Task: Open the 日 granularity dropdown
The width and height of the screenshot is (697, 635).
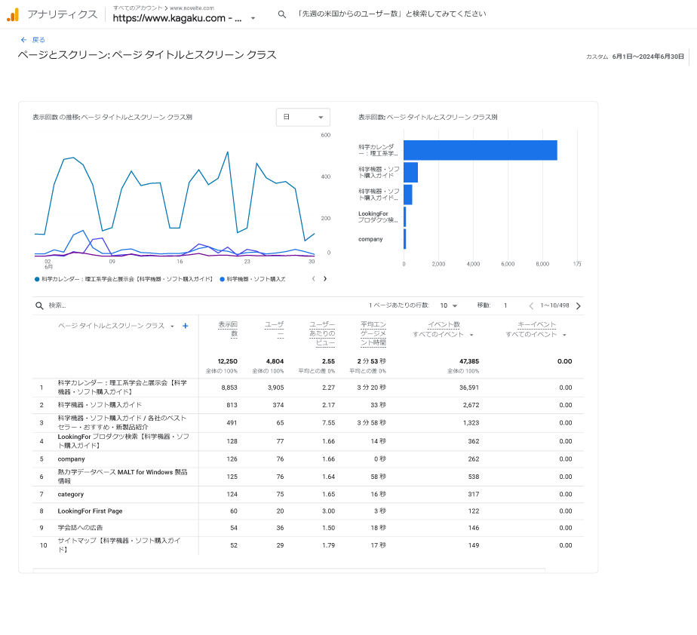Action: [x=303, y=117]
